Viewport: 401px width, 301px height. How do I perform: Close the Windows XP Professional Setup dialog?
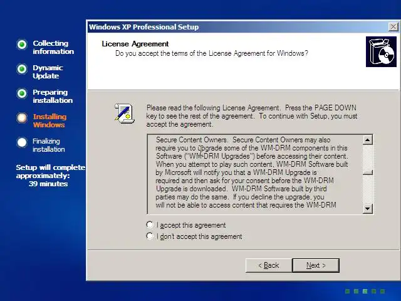pos(393,26)
